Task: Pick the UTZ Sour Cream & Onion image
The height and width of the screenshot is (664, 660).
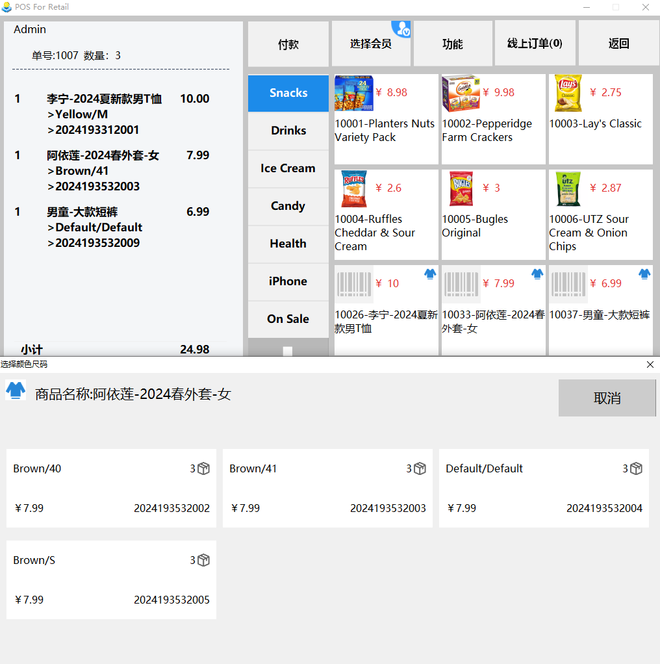Action: tap(568, 188)
